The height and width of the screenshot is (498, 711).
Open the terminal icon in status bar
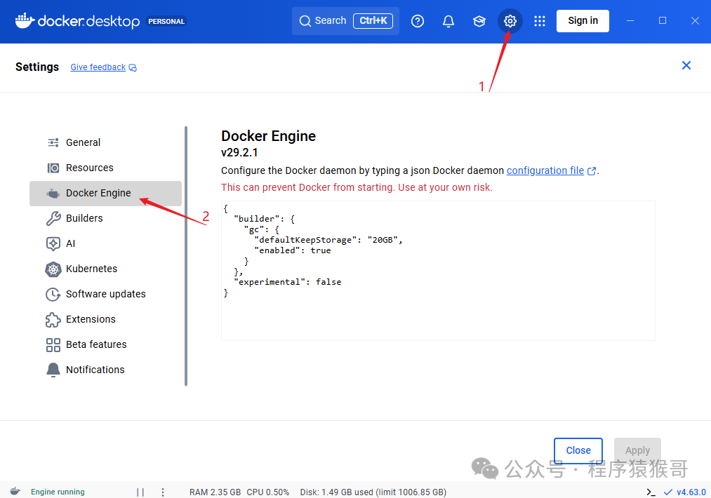[x=651, y=492]
